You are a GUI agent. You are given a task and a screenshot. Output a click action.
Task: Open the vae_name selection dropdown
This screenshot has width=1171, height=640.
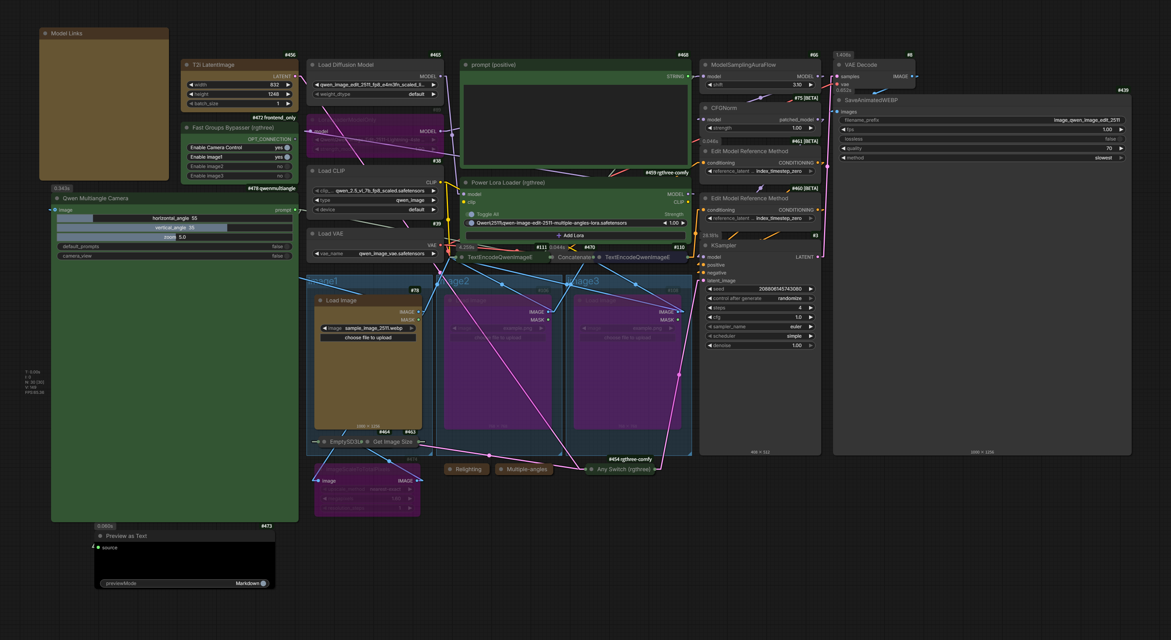(375, 254)
